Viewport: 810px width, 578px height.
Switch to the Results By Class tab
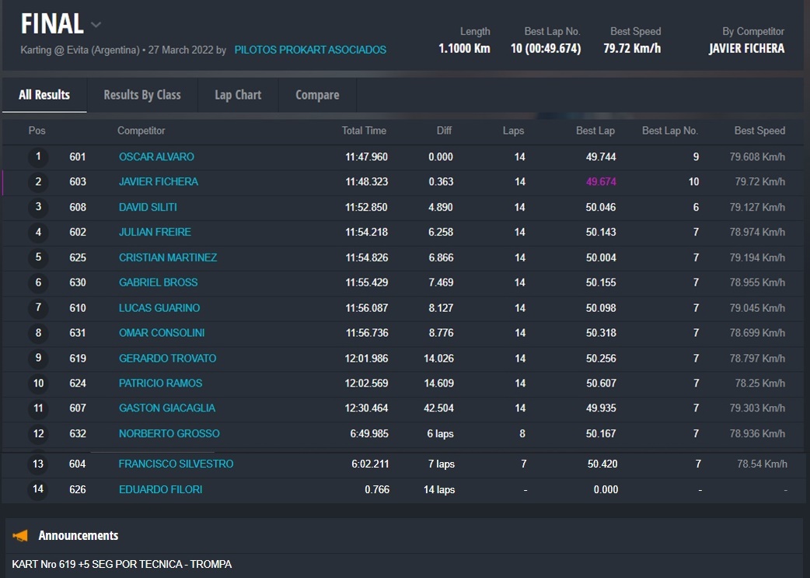(x=142, y=95)
